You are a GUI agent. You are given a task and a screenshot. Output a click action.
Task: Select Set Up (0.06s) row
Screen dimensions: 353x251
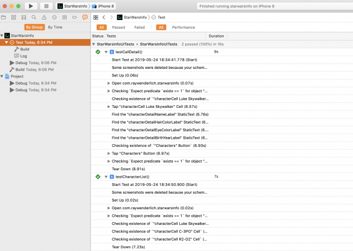point(222,75)
